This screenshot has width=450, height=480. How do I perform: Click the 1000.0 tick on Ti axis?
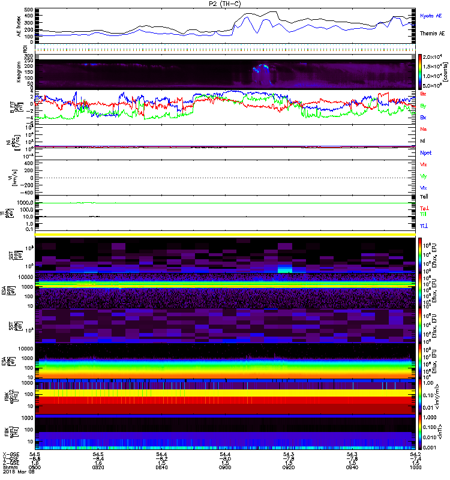(25, 203)
